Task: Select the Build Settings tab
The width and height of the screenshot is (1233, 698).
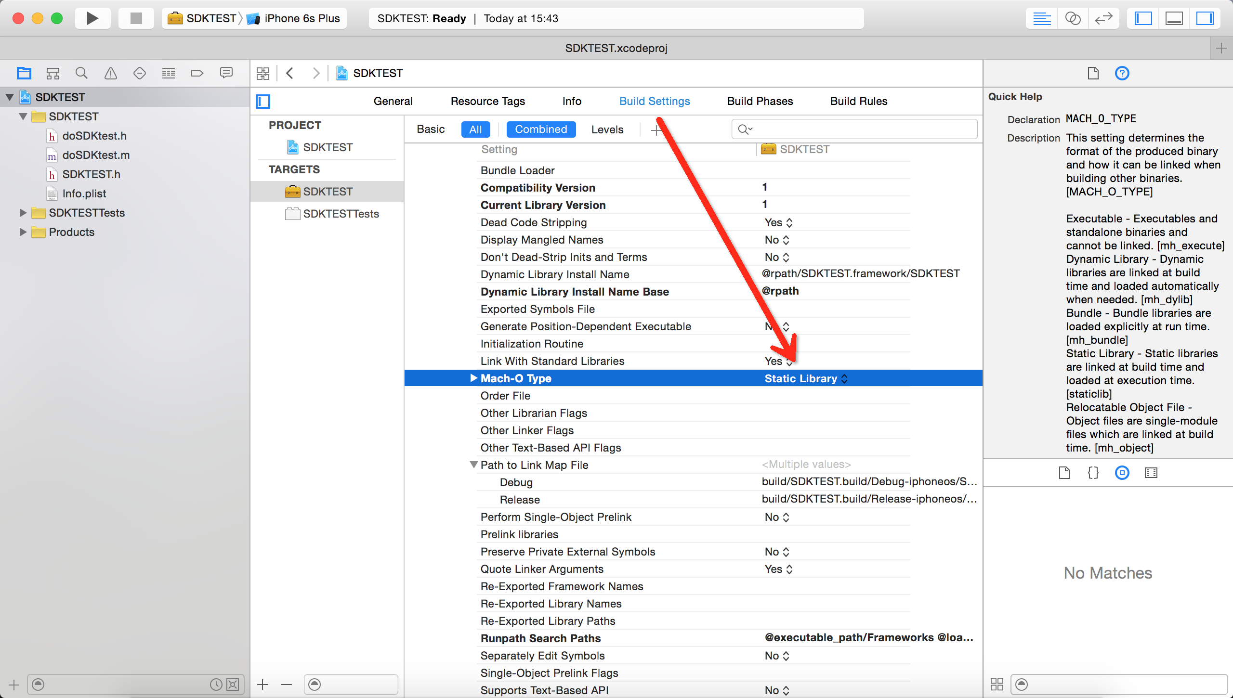Action: (x=655, y=101)
